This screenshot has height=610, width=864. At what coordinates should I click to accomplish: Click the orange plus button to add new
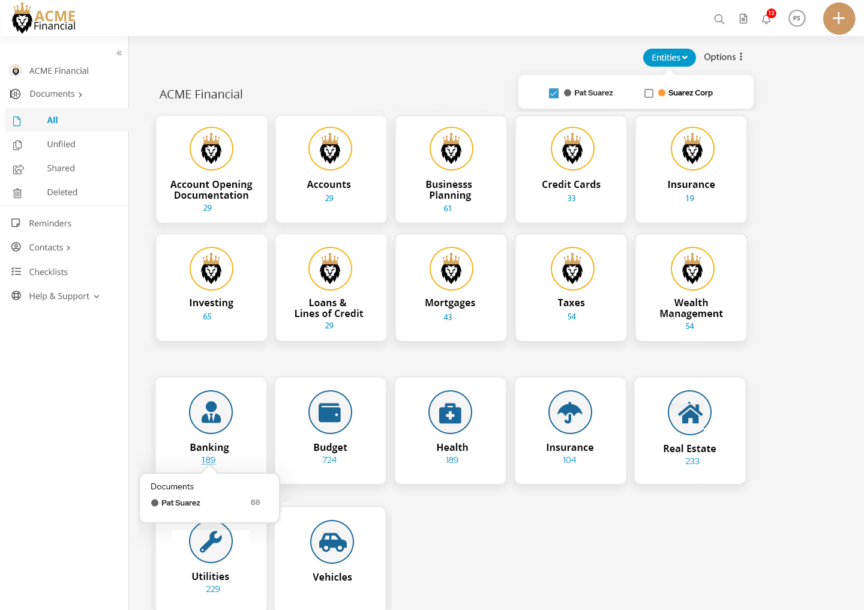pyautogui.click(x=839, y=19)
